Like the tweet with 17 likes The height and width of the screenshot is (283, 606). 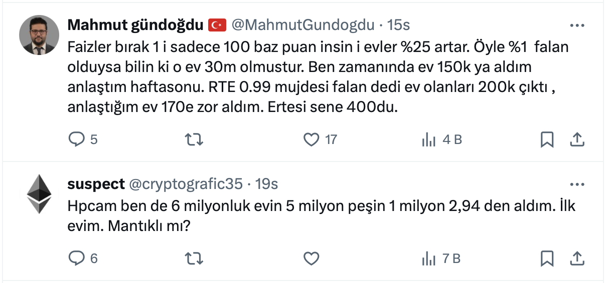click(312, 139)
